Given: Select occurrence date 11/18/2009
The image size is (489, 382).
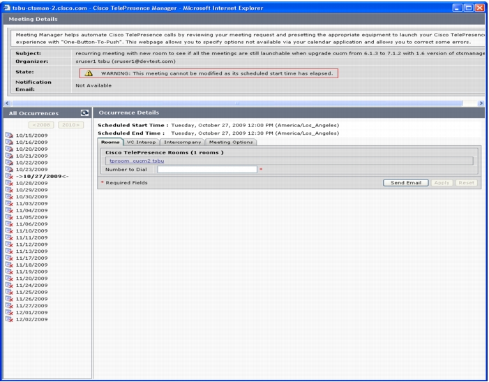Looking at the screenshot, I should [32, 265].
